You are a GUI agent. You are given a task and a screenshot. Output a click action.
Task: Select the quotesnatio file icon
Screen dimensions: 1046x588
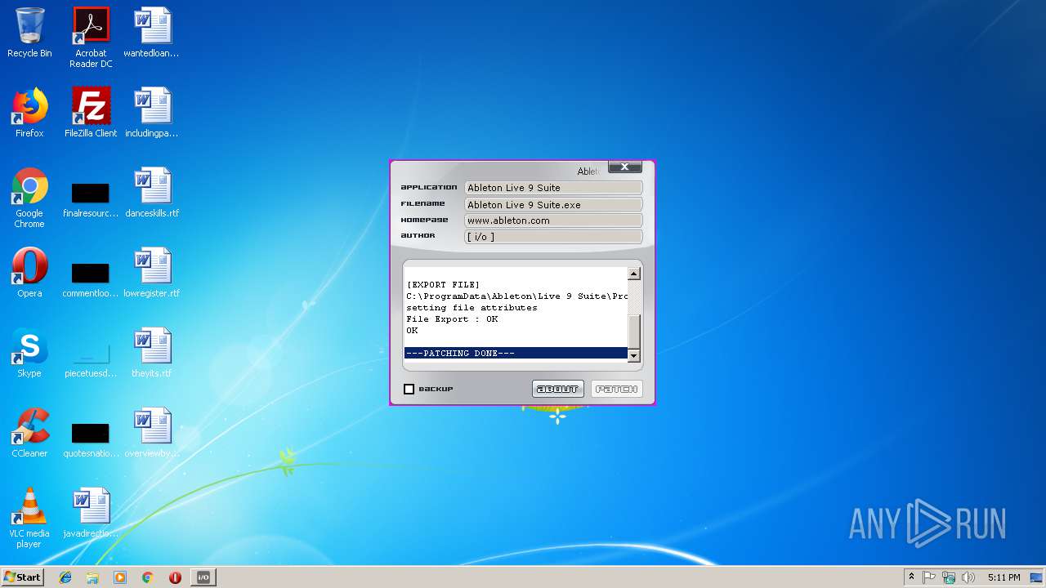click(91, 439)
